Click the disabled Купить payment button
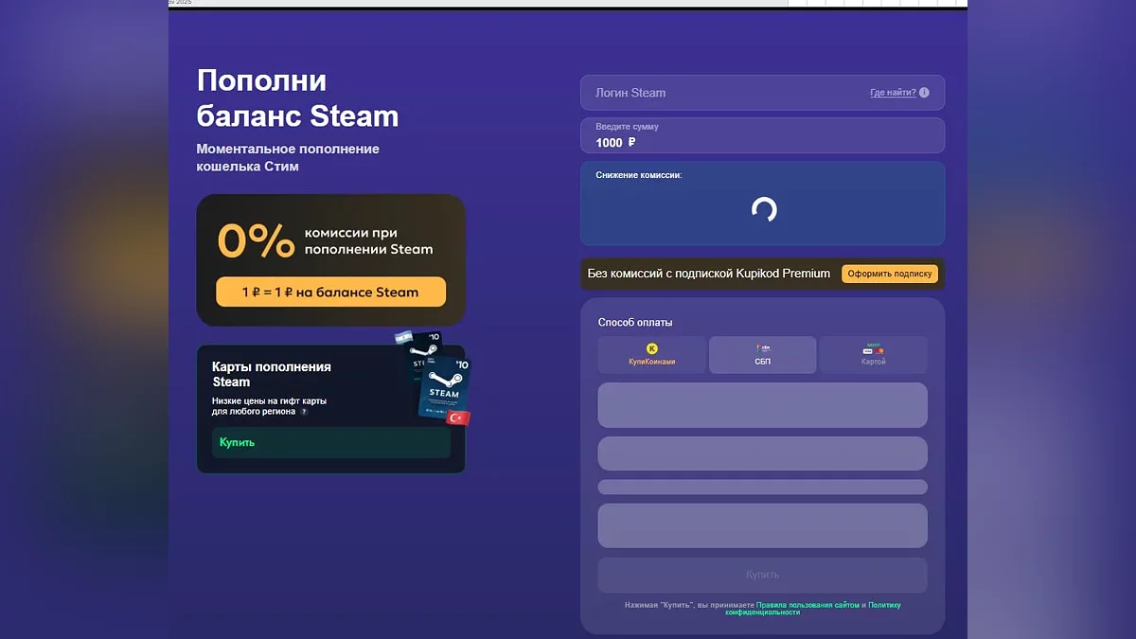The height and width of the screenshot is (639, 1136). click(x=763, y=575)
